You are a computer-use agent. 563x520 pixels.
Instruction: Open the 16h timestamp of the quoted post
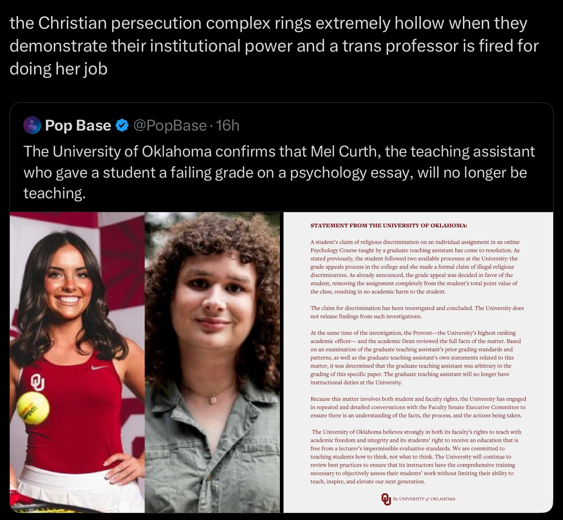pyautogui.click(x=228, y=125)
